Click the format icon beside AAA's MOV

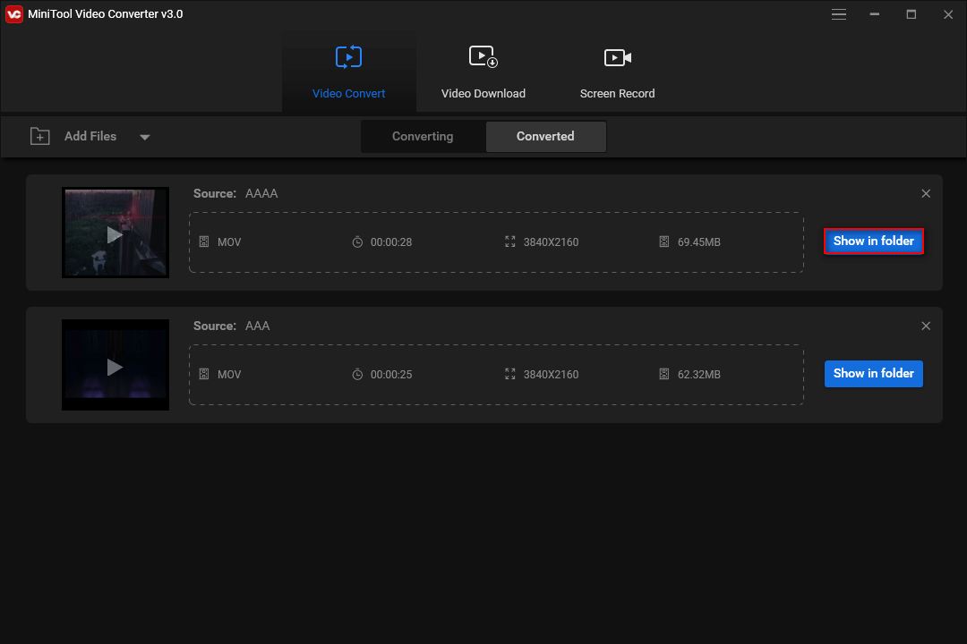[204, 374]
